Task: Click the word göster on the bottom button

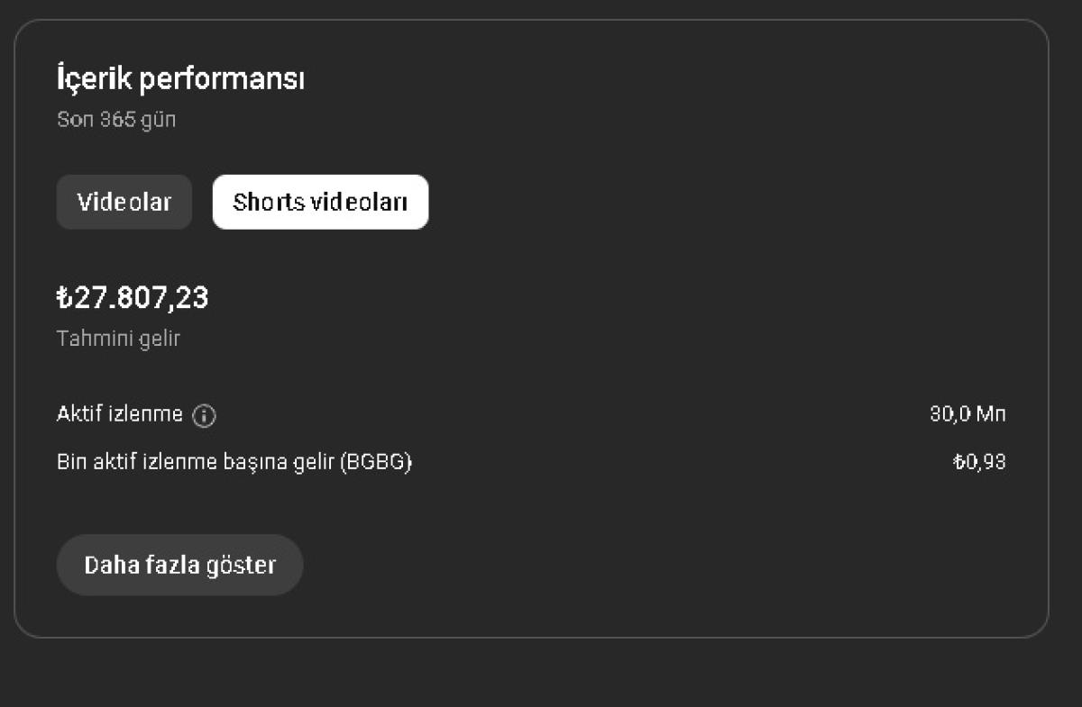Action: [x=242, y=566]
